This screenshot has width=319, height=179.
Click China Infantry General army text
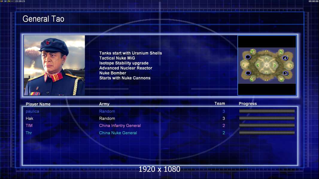120,126
